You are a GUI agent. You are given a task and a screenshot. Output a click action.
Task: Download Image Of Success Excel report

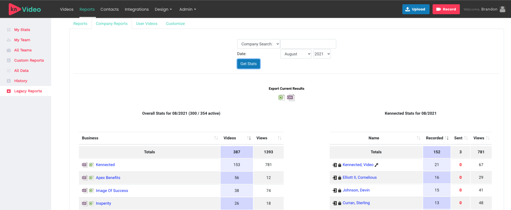coord(92,191)
